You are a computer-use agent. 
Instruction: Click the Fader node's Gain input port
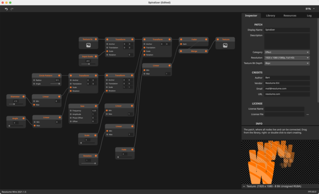click(181, 43)
